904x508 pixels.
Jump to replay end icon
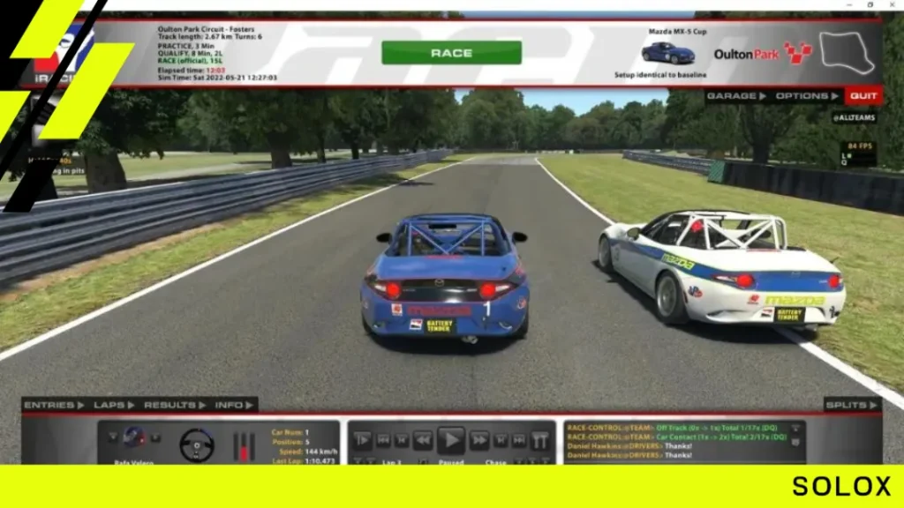pyautogui.click(x=519, y=441)
